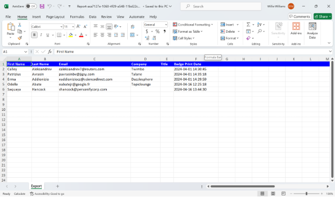
Task: Switch to the Data ribbon tab
Action: point(92,17)
